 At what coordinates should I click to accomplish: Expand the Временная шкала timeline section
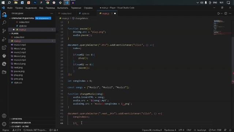pos(21,122)
